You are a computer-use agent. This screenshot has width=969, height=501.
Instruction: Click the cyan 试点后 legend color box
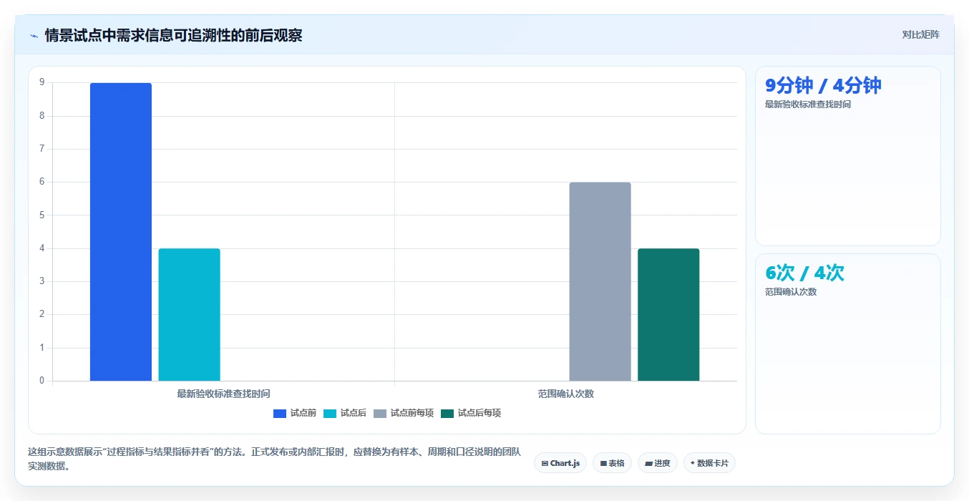tap(330, 413)
